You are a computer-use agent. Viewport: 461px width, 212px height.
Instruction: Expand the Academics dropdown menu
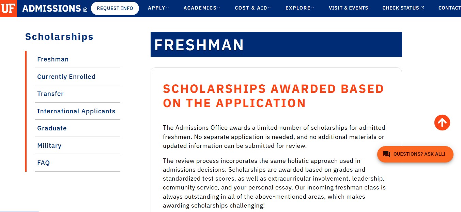tap(202, 8)
